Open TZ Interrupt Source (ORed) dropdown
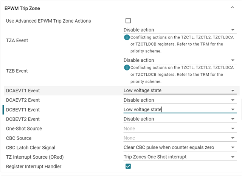Screen dimensions: 242x176 click(x=180, y=157)
